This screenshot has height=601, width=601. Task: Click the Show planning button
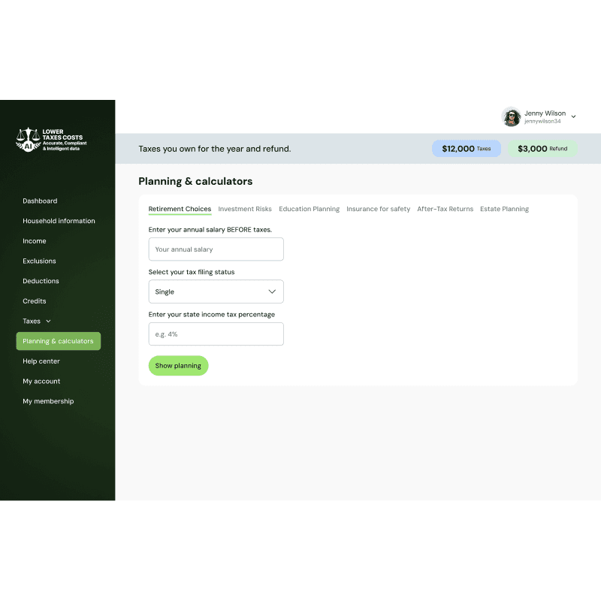(178, 366)
